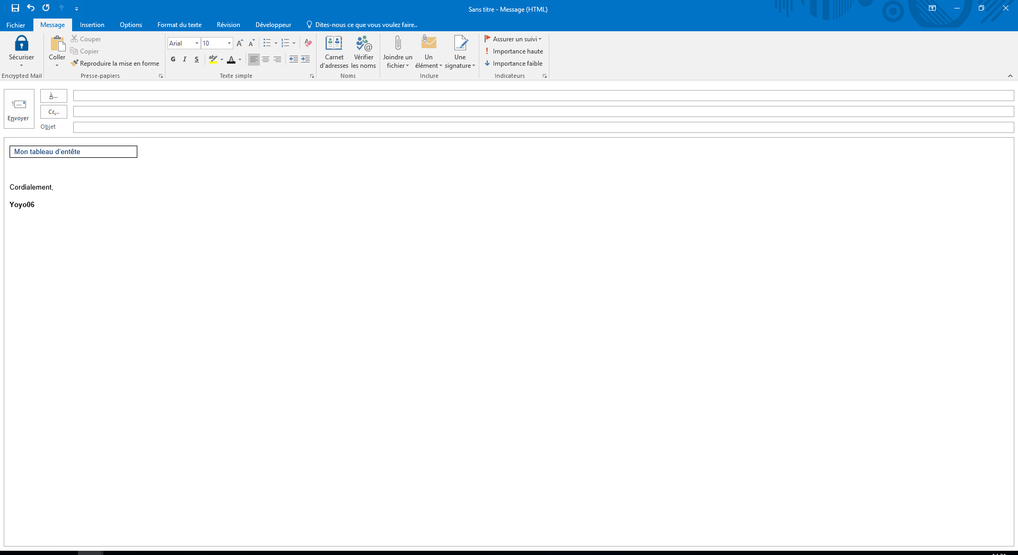Insert a numbered list
The height and width of the screenshot is (555, 1018).
click(285, 43)
